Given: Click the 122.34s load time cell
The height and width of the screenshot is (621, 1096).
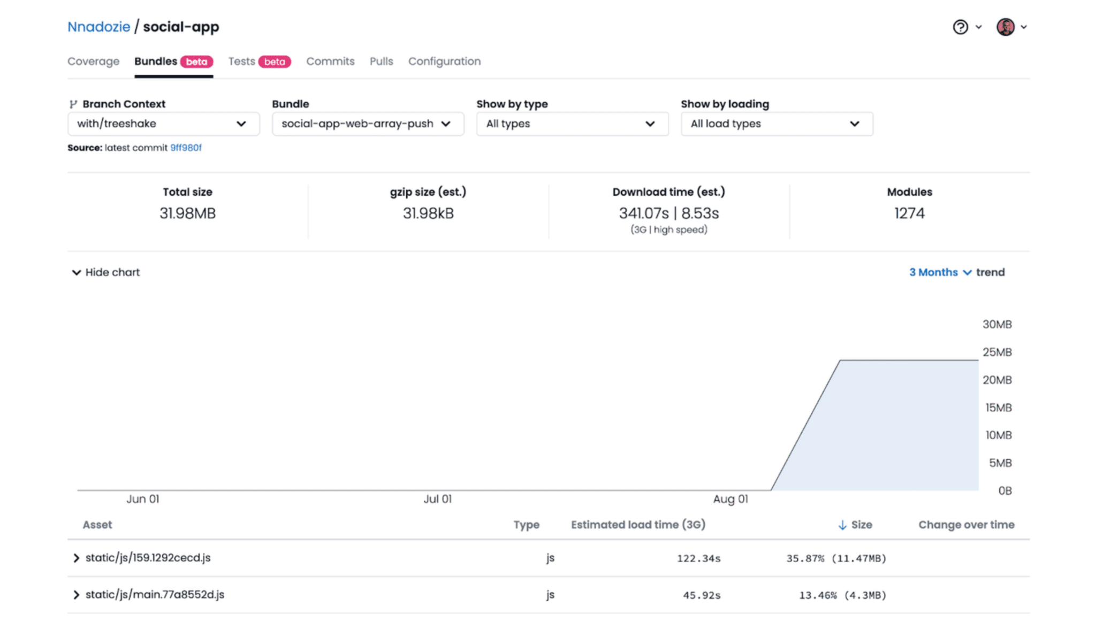Looking at the screenshot, I should (698, 558).
